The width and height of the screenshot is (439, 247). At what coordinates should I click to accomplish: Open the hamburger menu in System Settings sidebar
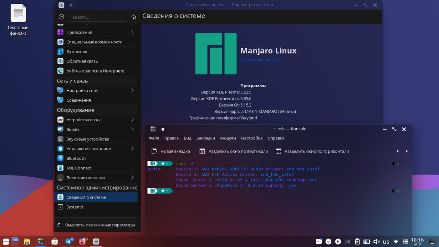coord(61,17)
